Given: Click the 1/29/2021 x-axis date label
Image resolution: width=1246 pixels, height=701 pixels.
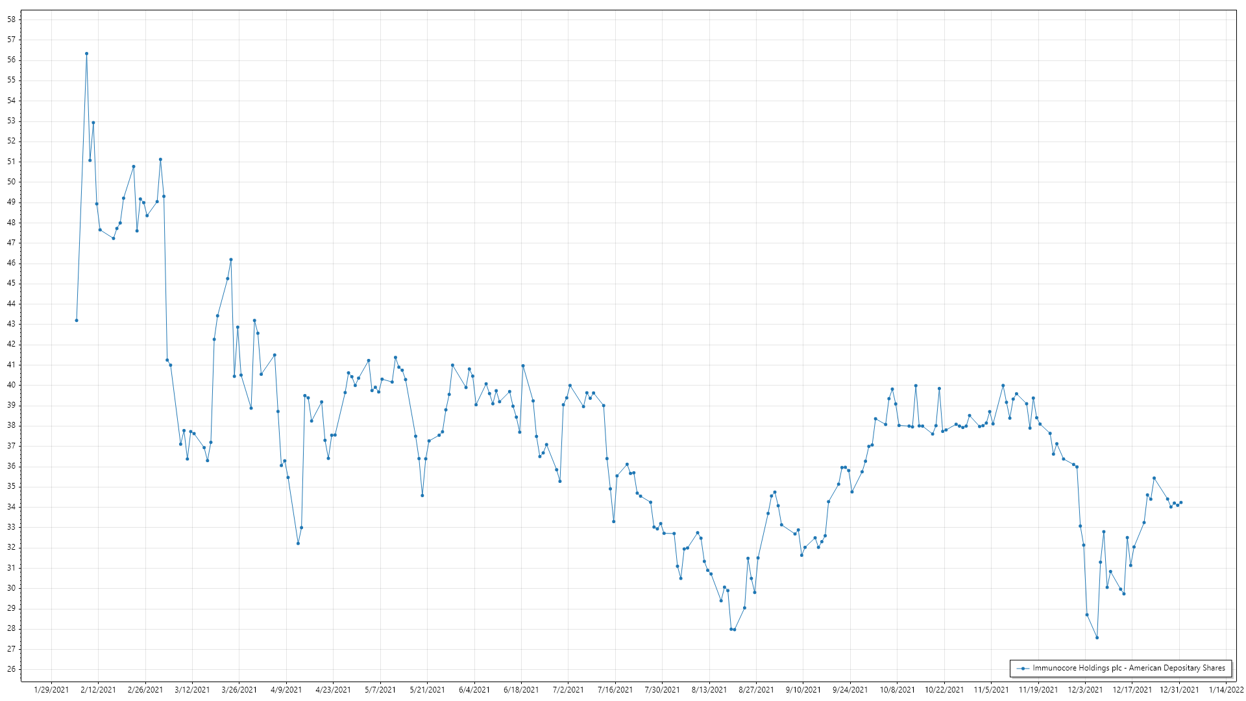Looking at the screenshot, I should 51,690.
